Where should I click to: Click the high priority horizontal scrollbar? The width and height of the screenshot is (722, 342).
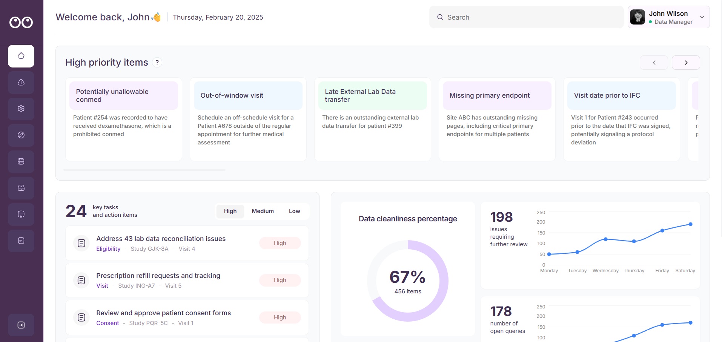click(144, 170)
